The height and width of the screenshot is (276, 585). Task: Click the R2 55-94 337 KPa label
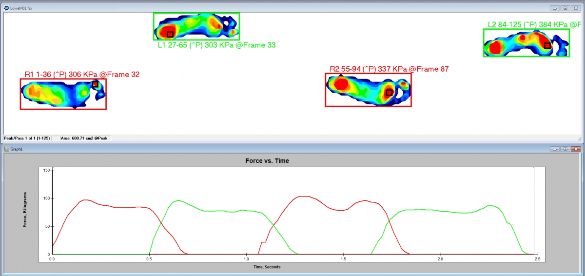(x=389, y=69)
